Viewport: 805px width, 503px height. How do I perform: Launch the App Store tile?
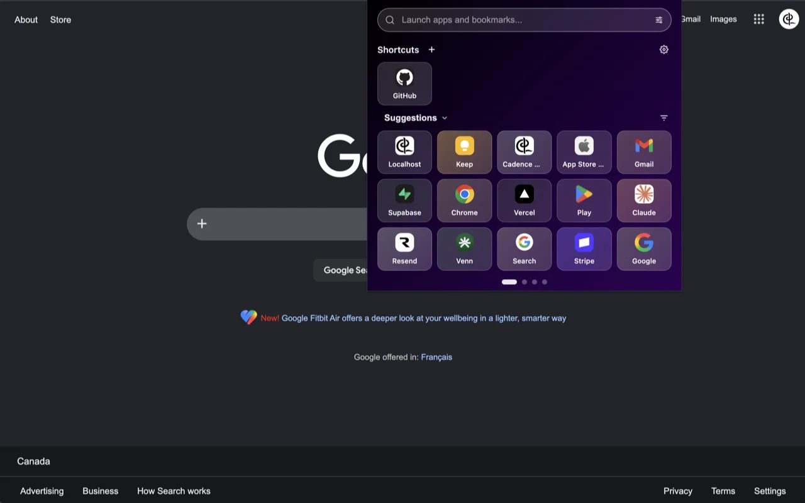point(584,152)
